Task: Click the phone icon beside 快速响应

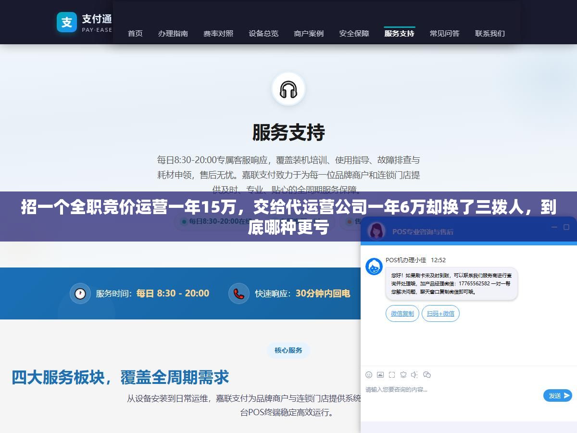Action: 239,293
